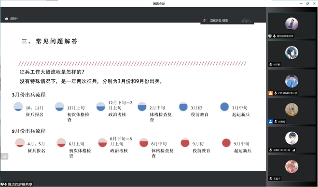Click the muted mic icon beside 叶宇航

[271, 64]
